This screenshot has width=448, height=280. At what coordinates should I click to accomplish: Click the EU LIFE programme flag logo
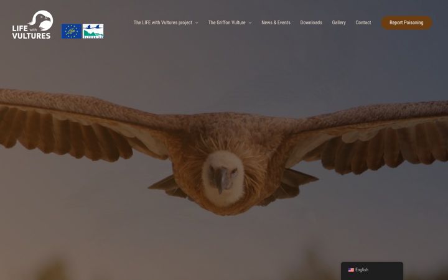(72, 31)
